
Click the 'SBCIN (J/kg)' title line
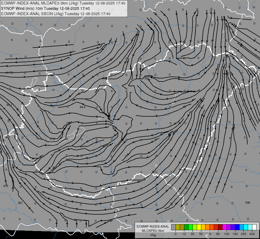56,14
